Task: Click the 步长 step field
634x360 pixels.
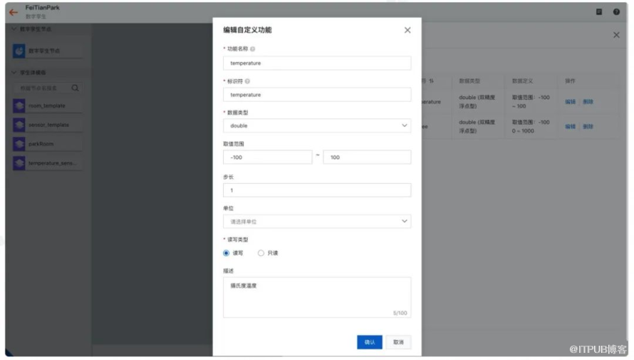Action: pos(317,190)
